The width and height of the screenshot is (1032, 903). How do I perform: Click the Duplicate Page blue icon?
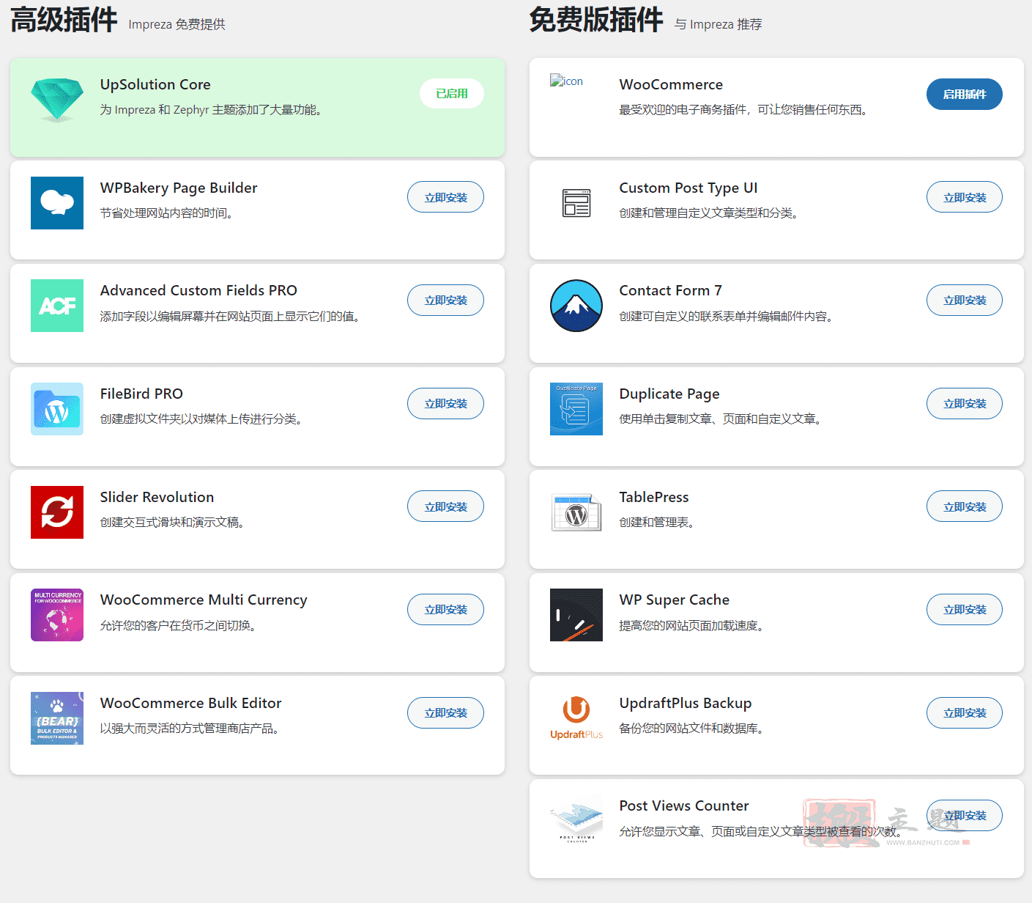click(576, 409)
